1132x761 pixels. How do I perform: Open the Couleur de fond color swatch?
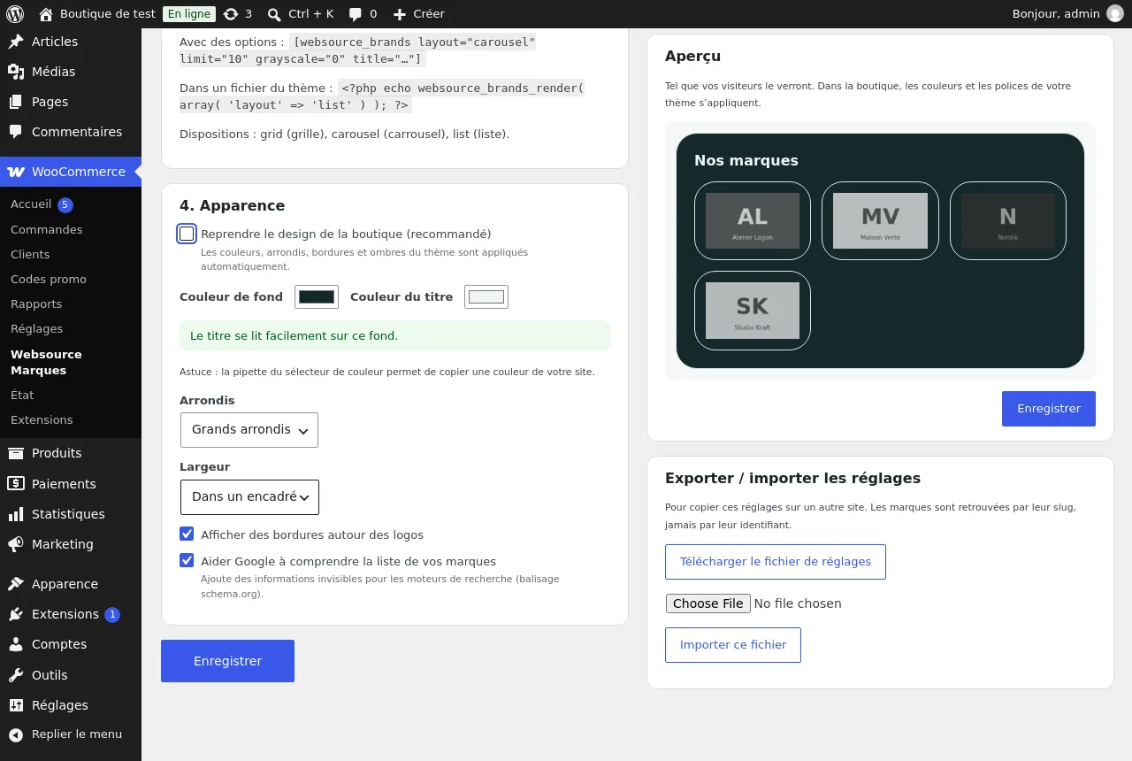click(317, 297)
